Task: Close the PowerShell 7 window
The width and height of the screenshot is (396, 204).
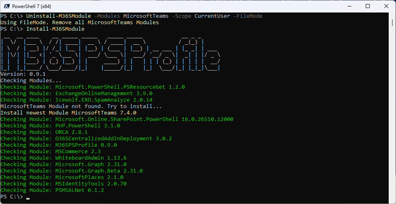Action: (386, 6)
